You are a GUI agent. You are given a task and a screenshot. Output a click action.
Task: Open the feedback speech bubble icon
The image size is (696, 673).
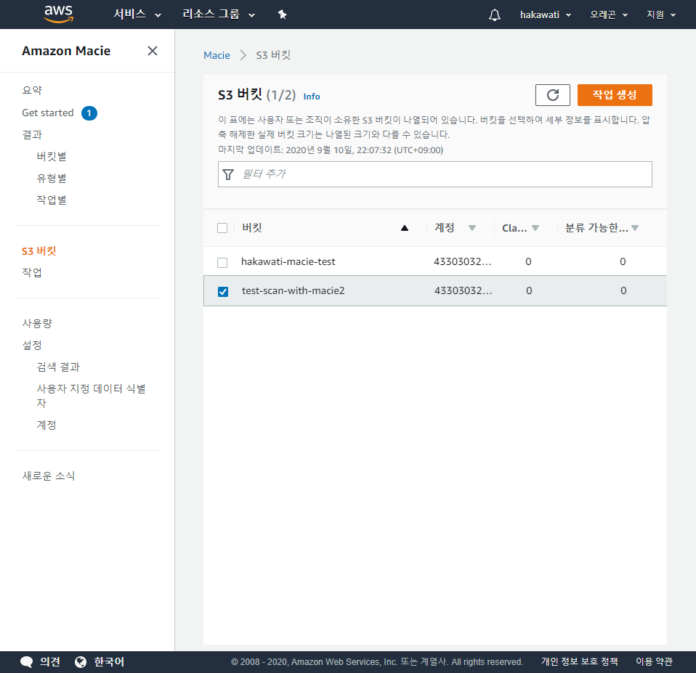coord(27,662)
